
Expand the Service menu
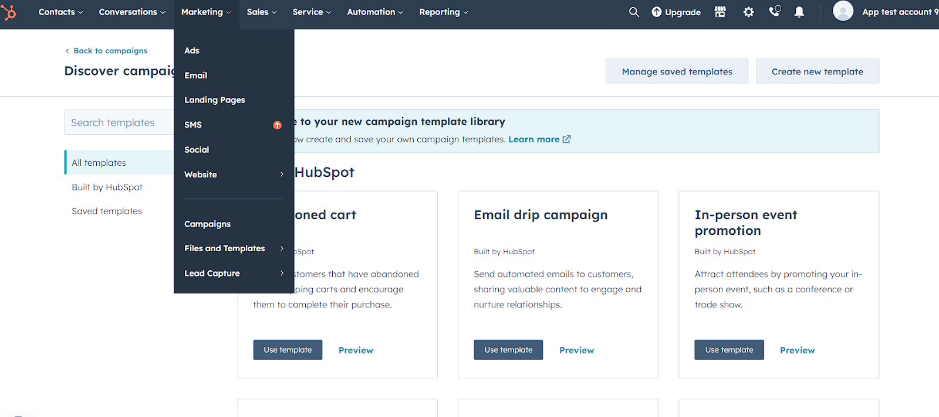[312, 12]
